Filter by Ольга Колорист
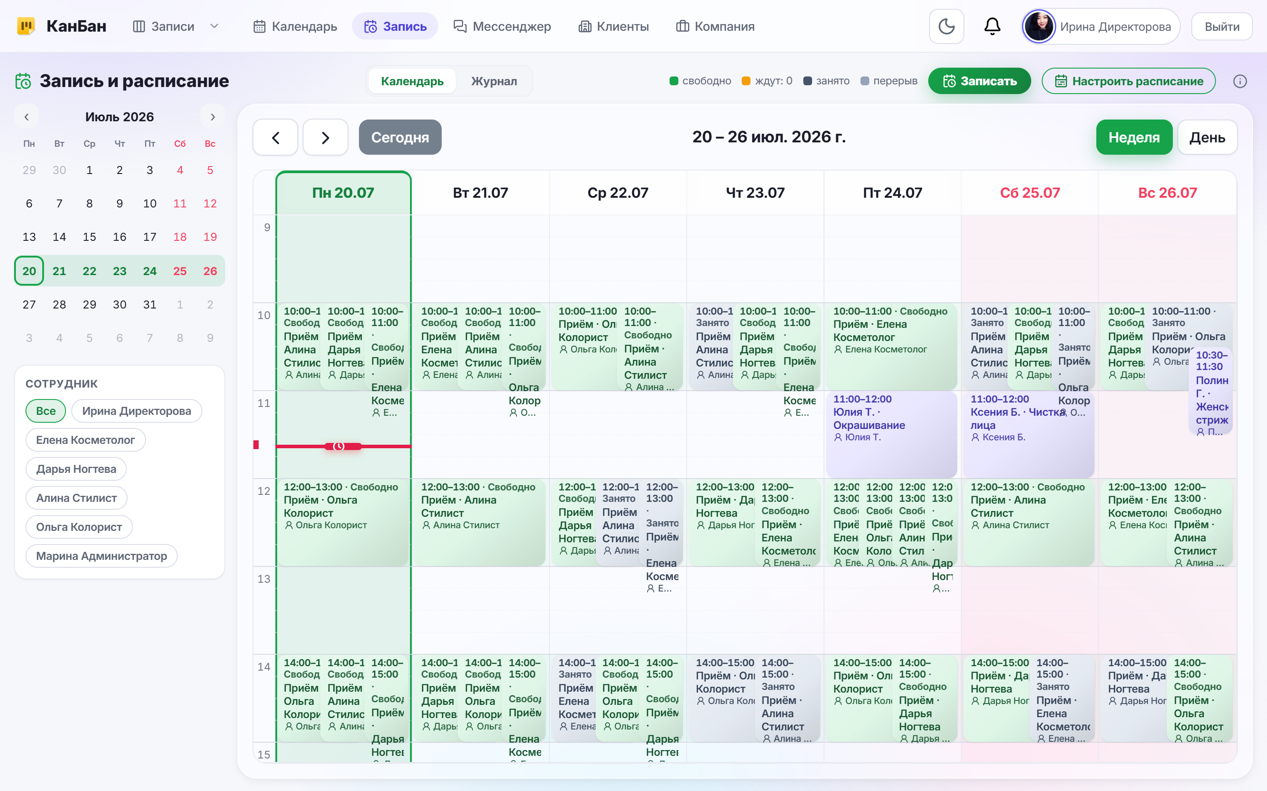 coord(79,527)
